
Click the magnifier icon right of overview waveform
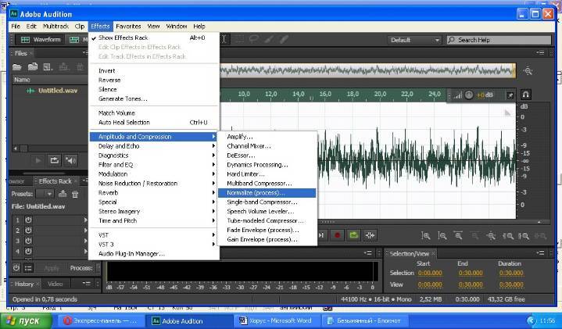pyautogui.click(x=528, y=70)
